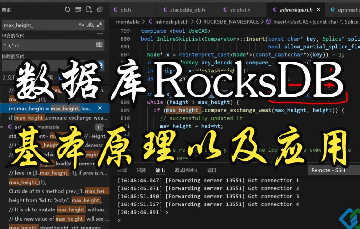Image resolution: width=360 pixels, height=229 pixels.
Task: Click the Insert<UseCAS> symbol icon in breadcrumbs
Action: click(269, 22)
